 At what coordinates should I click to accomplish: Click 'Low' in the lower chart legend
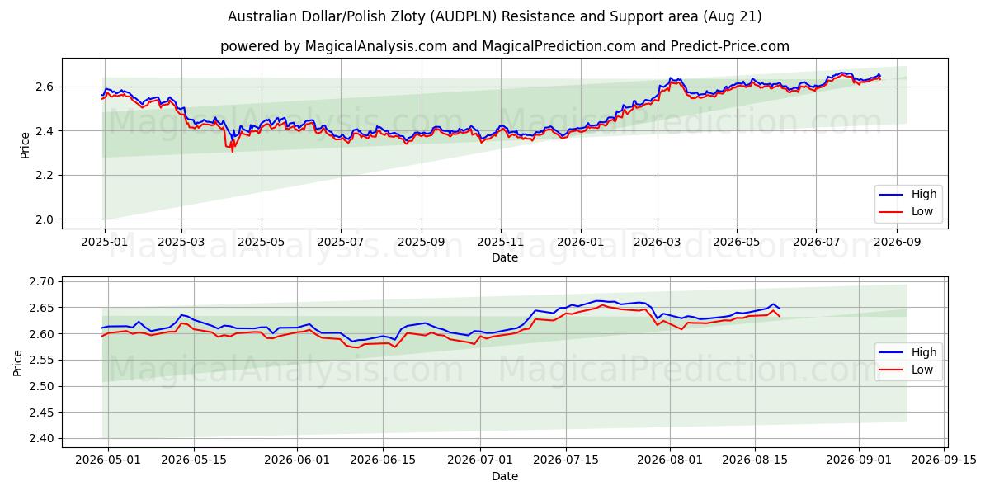point(922,370)
